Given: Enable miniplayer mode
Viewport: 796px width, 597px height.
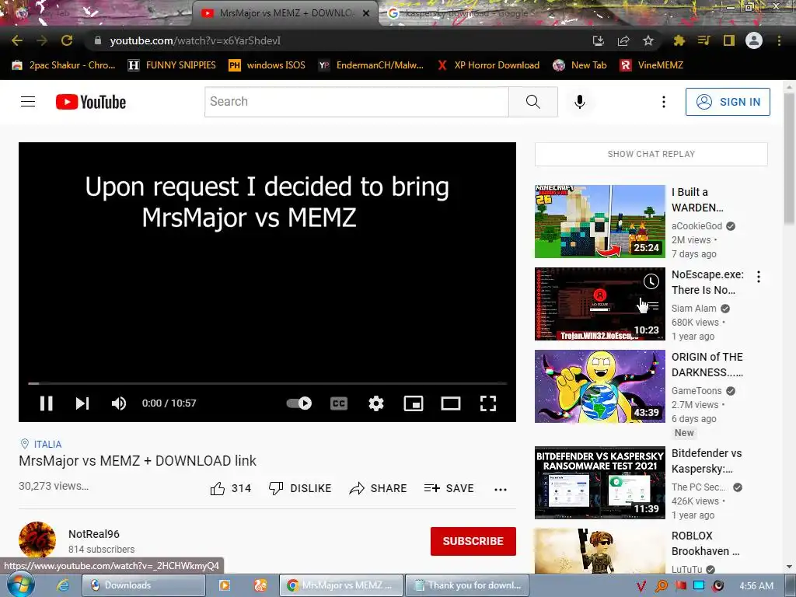Looking at the screenshot, I should (x=414, y=403).
